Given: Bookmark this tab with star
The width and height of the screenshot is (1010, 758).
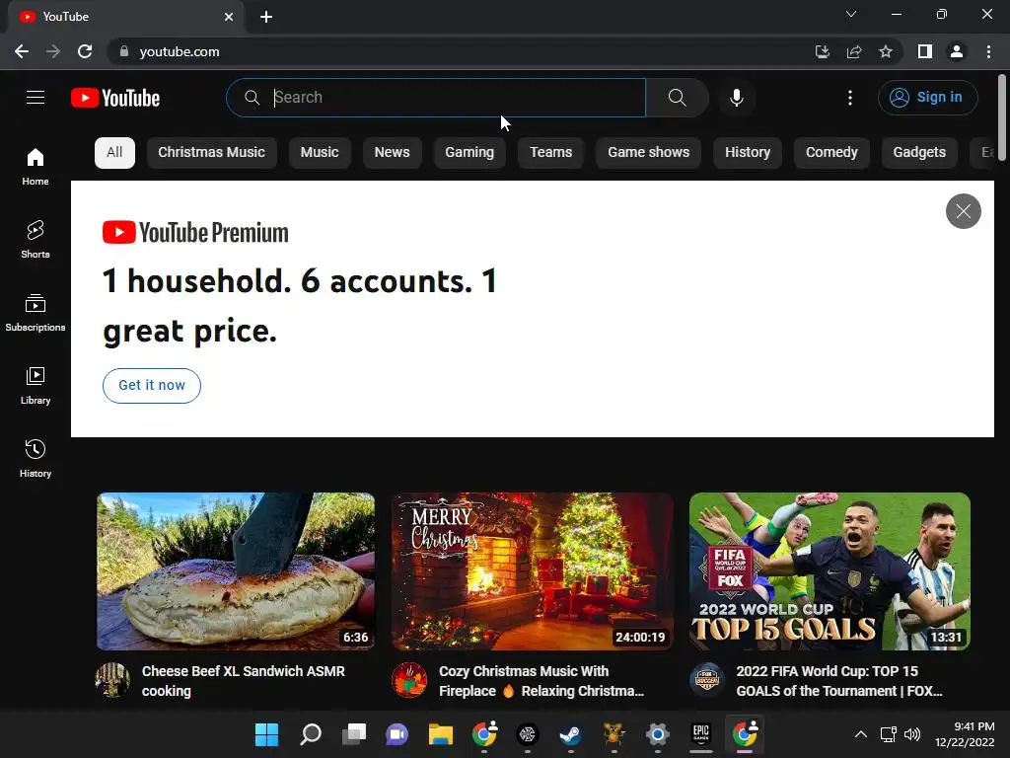Looking at the screenshot, I should tap(886, 51).
